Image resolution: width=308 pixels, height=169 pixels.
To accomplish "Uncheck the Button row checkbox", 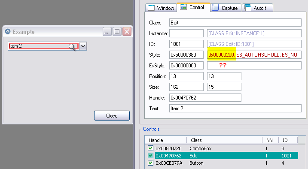I will (150, 163).
